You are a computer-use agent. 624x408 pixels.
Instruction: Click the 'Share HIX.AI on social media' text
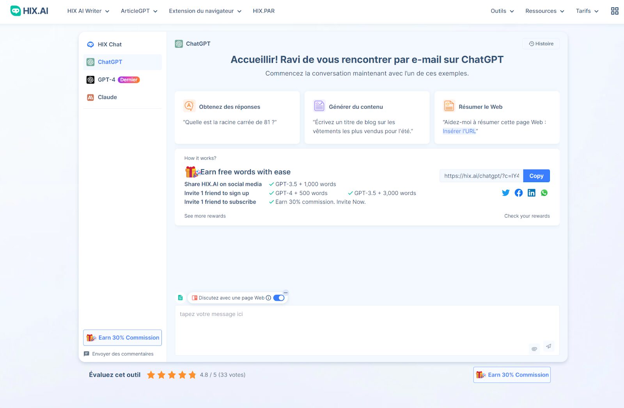[x=223, y=184]
